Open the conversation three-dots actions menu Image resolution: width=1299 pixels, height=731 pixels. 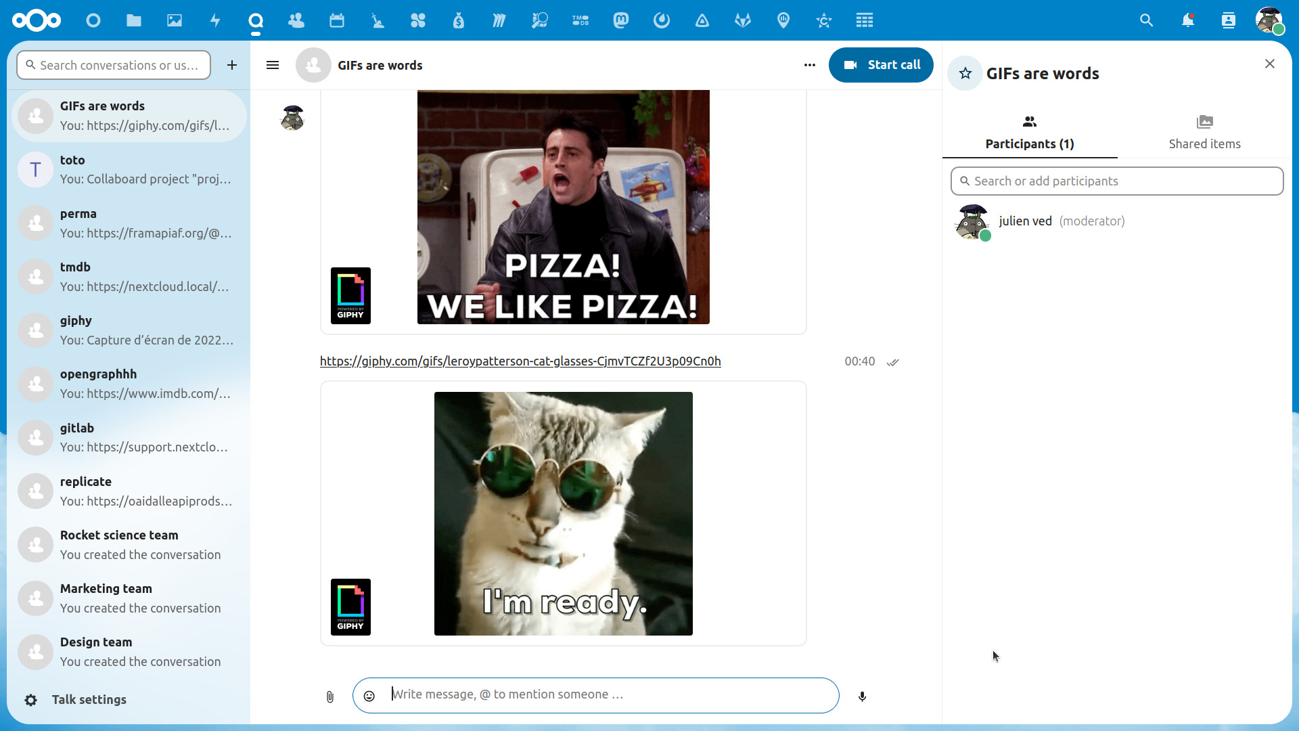[810, 65]
